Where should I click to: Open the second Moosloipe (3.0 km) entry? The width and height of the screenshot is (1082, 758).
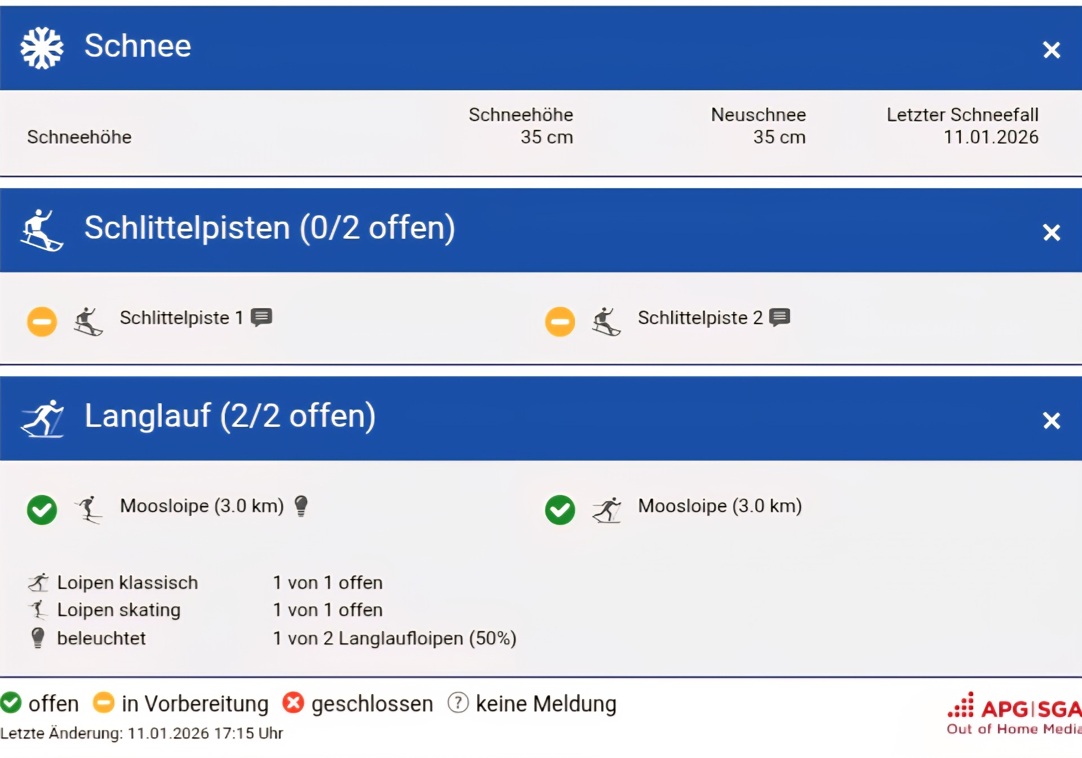[x=720, y=506]
